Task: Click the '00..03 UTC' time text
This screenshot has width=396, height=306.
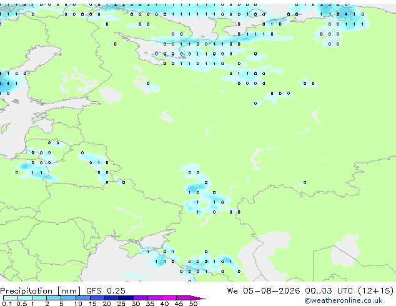Action: pyautogui.click(x=329, y=291)
